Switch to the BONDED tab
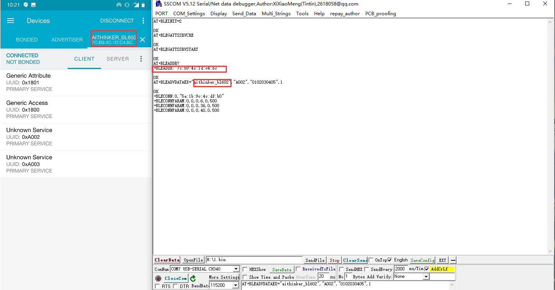 (27, 40)
